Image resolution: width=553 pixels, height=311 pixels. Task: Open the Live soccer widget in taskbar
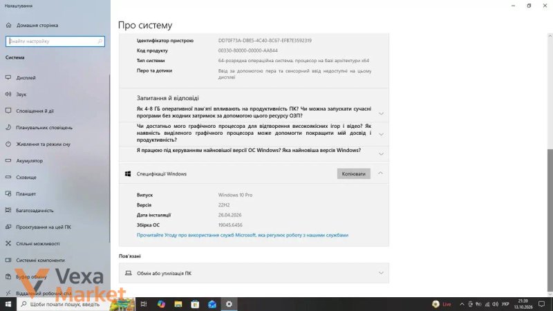point(442,304)
